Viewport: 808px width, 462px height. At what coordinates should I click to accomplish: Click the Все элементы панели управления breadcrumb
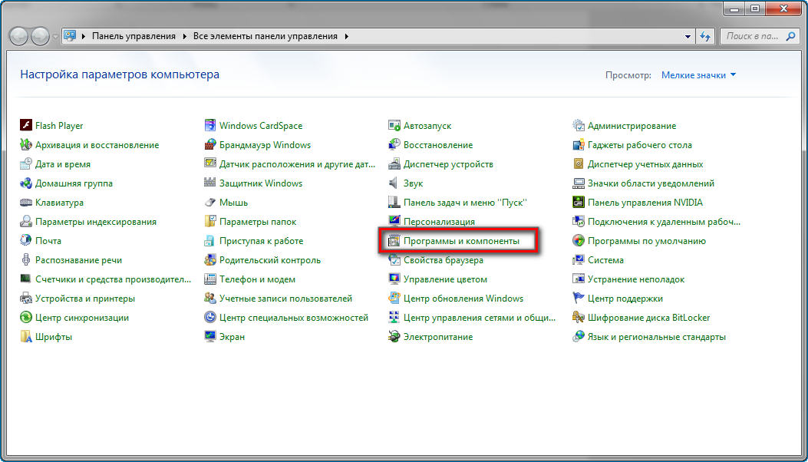tap(265, 37)
